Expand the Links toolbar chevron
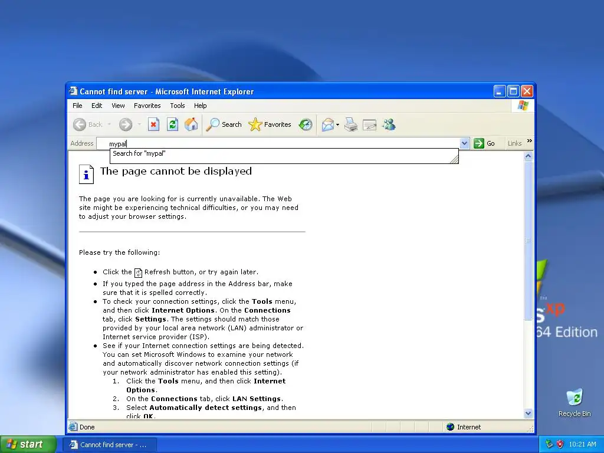 (529, 141)
